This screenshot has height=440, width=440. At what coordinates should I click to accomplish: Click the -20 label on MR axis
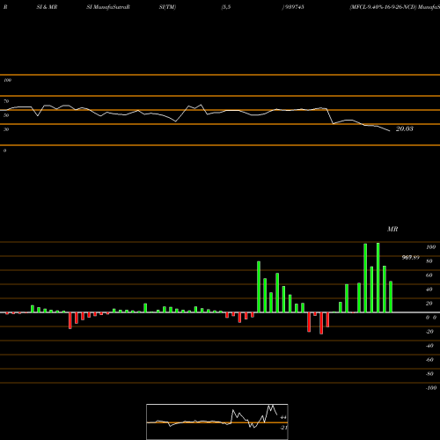tap(429, 332)
